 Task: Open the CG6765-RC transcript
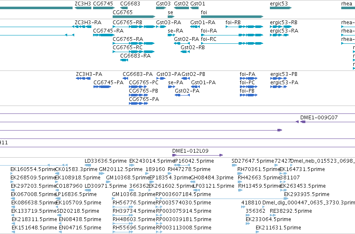click(133, 52)
